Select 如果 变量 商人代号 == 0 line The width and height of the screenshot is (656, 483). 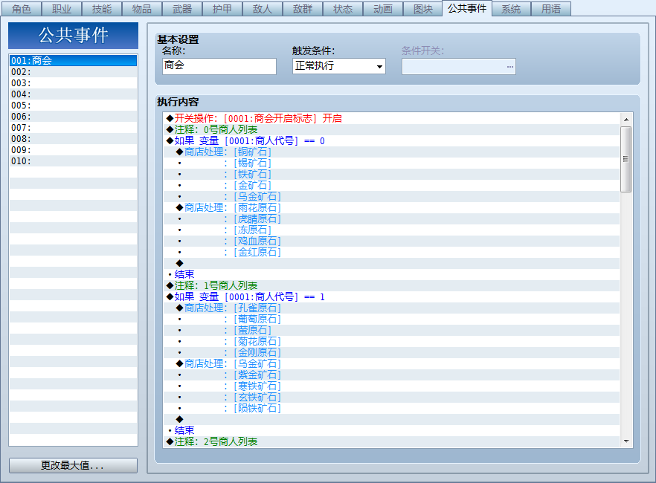click(391, 140)
